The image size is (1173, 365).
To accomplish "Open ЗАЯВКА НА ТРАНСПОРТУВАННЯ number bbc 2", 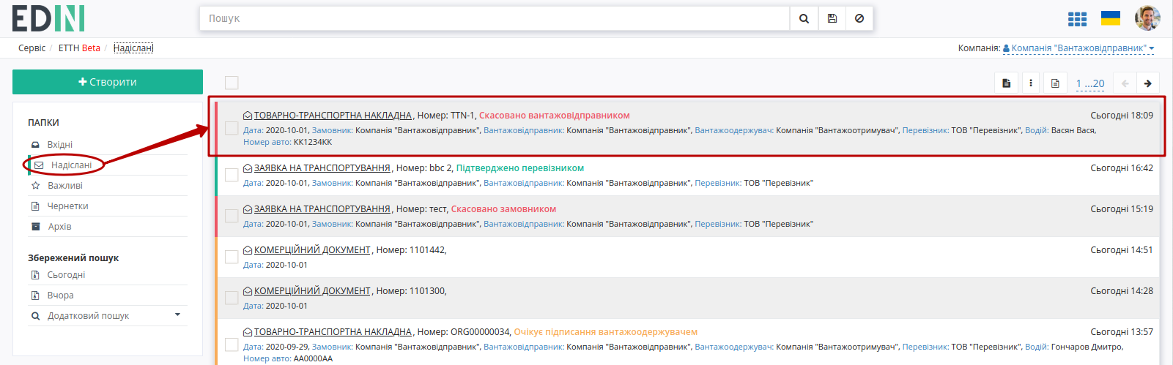I will coord(322,168).
